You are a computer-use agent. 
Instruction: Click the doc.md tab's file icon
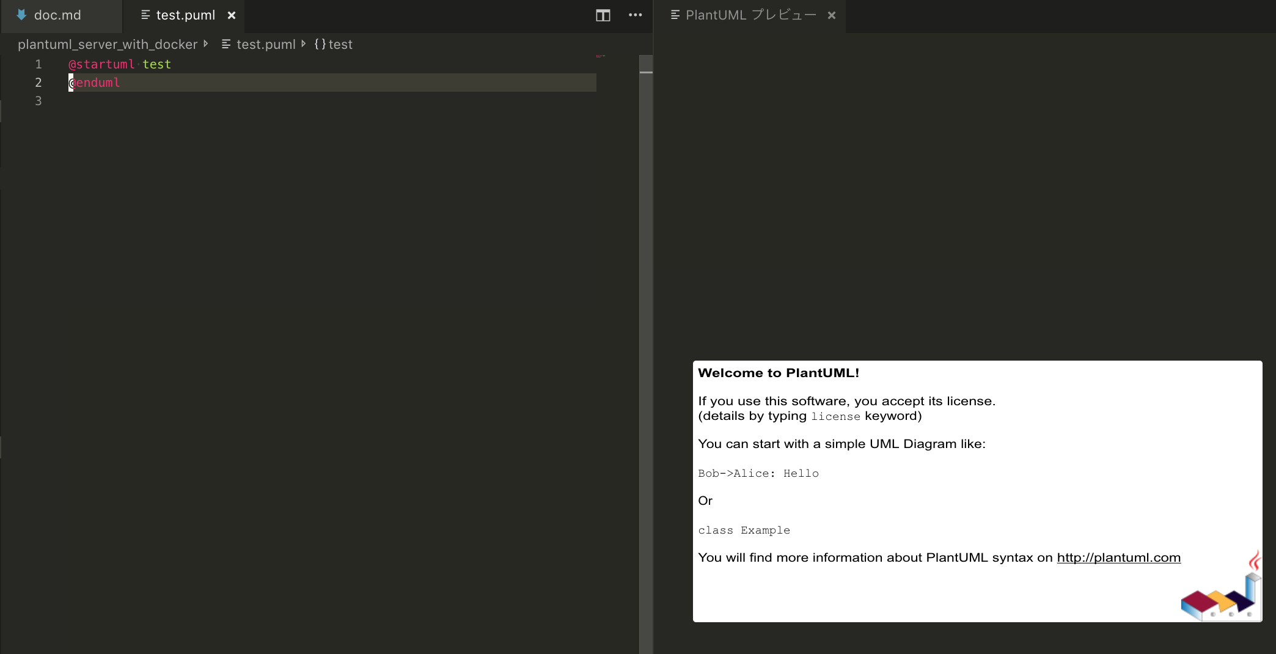click(22, 15)
